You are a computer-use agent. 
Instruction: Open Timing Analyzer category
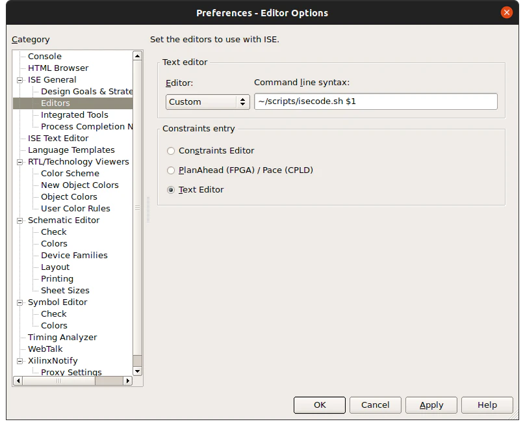62,338
